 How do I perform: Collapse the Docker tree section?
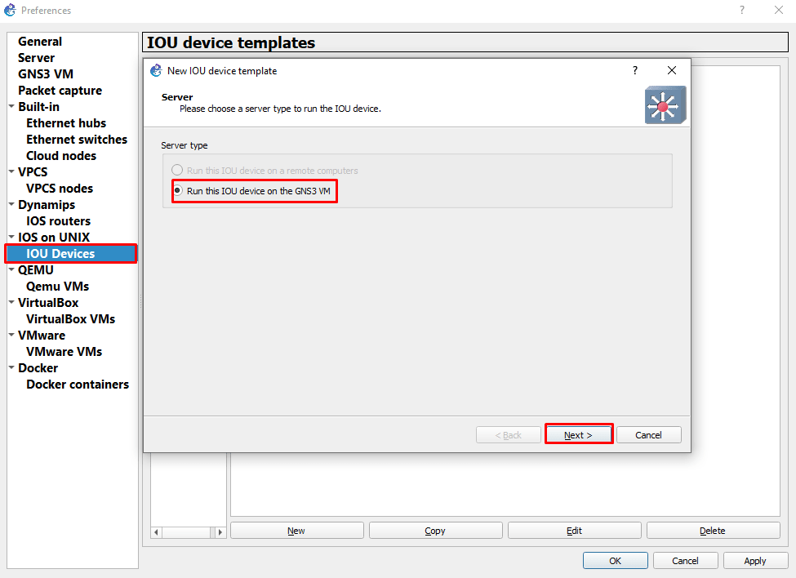(x=11, y=367)
